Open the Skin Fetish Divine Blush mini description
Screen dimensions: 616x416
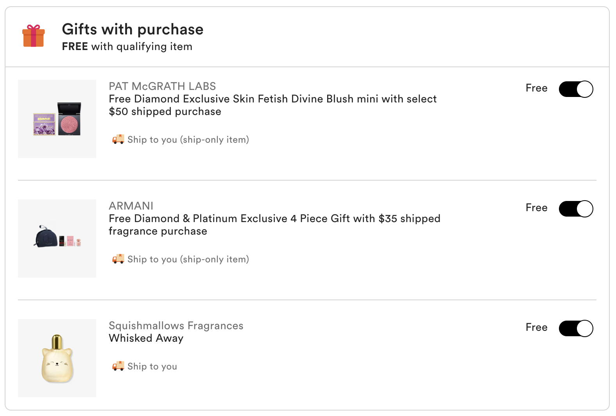coord(272,105)
